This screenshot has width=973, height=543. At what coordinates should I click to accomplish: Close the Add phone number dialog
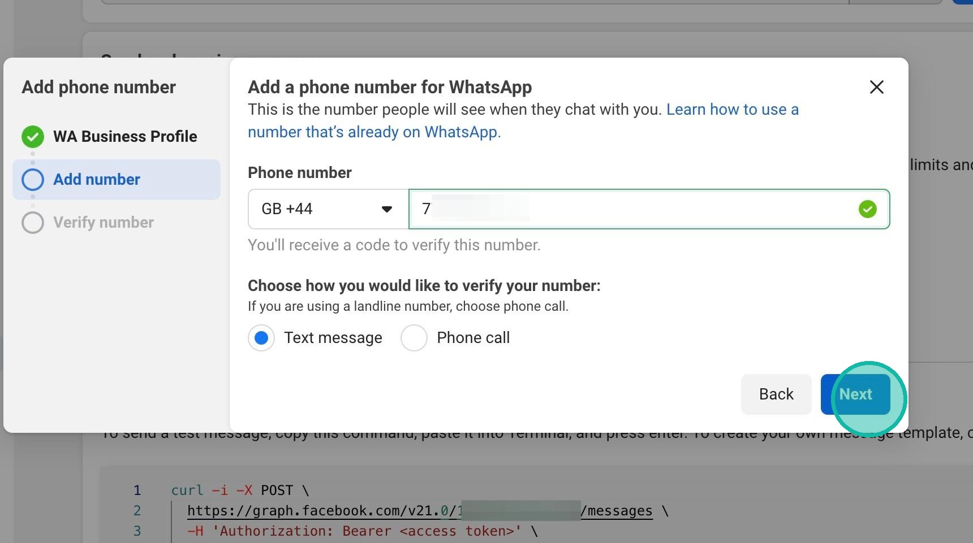click(876, 87)
